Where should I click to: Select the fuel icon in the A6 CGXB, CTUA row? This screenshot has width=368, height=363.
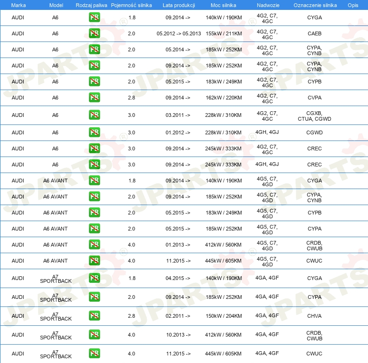point(94,115)
